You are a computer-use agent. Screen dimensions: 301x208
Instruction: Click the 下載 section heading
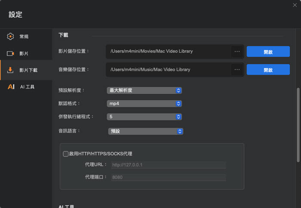63,35
